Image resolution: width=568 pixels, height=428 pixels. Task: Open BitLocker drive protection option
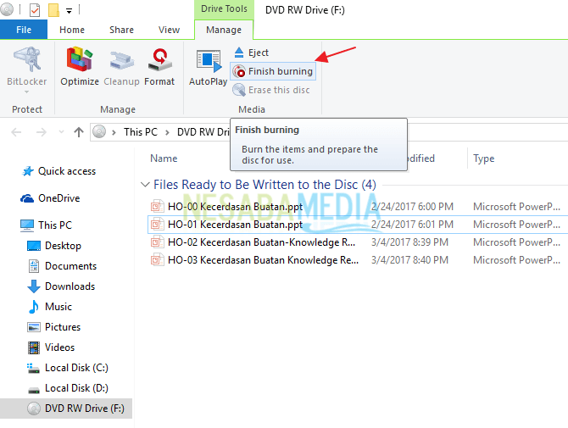(x=27, y=68)
